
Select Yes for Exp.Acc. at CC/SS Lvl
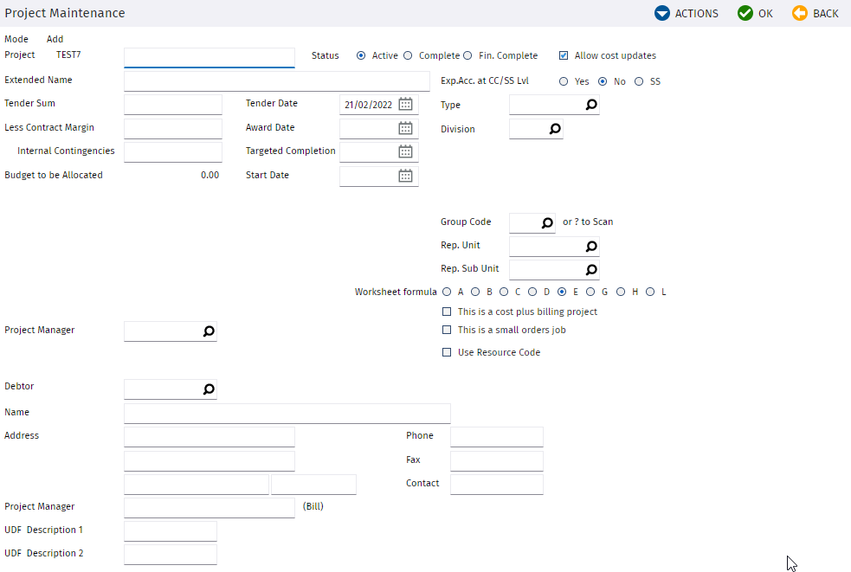pyautogui.click(x=564, y=81)
